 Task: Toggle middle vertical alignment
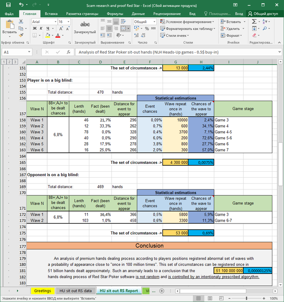(109, 22)
